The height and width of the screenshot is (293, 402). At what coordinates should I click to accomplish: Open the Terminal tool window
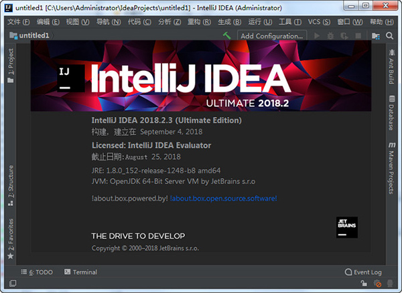point(81,272)
